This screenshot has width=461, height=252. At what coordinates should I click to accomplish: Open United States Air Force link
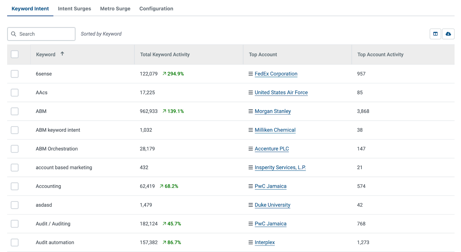pos(281,92)
